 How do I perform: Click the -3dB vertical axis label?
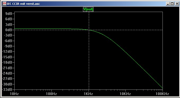(8, 35)
